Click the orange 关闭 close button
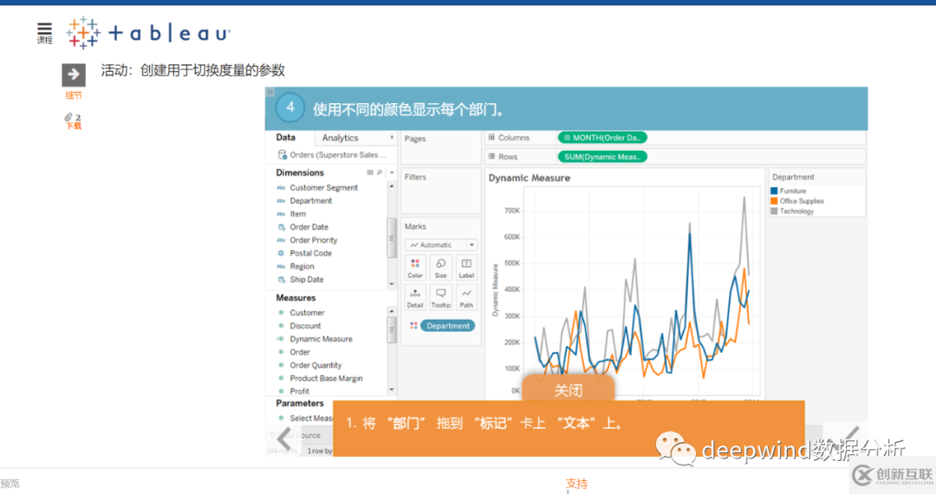 tap(569, 390)
